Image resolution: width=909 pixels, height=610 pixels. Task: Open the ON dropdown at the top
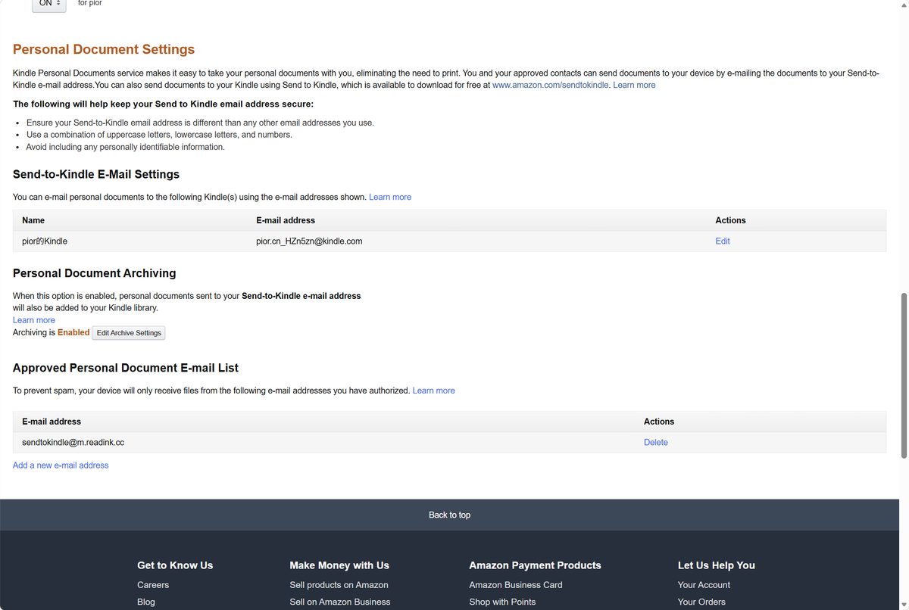tap(48, 4)
